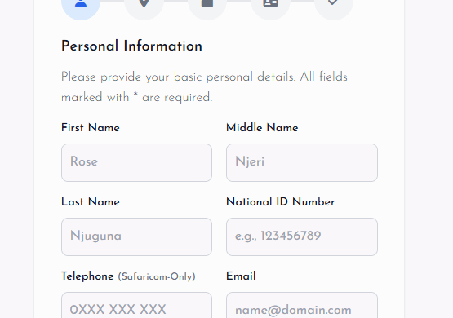
Task: Click the Email label
Action: tap(241, 276)
